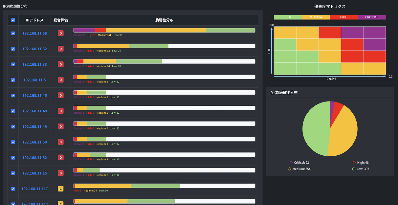398x205 pixels.
Task: Uncheck the checkbox for 192.168.11.32
Action: coord(13,49)
